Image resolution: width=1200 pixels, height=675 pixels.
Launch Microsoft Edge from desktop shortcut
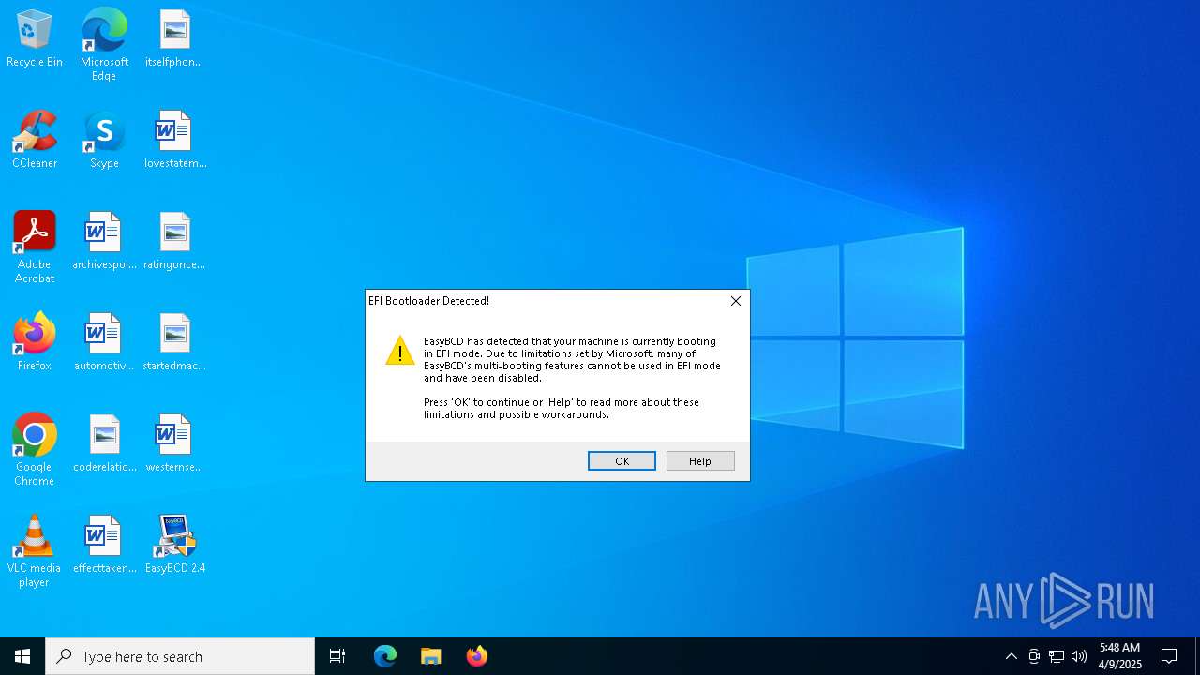104,44
